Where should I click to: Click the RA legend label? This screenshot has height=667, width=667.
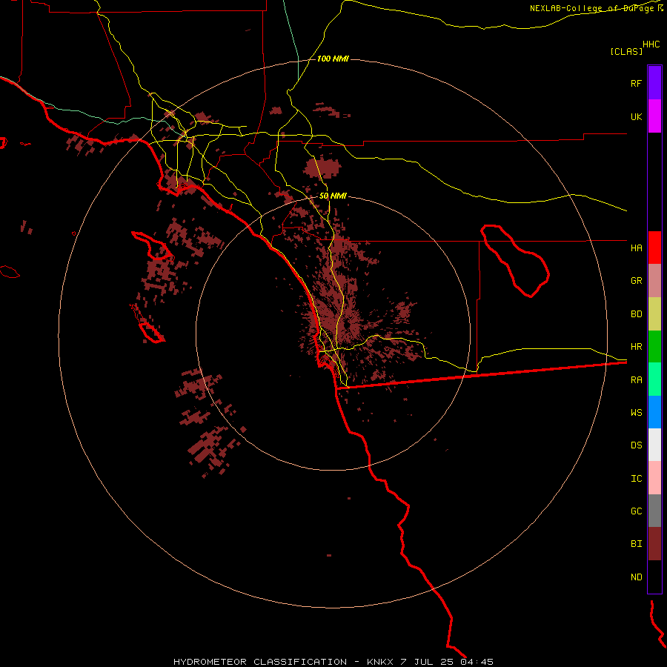[636, 380]
